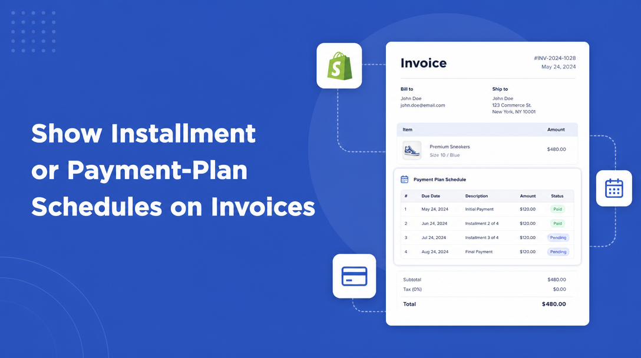Click the credit card icon tile
This screenshot has width=641, height=358.
click(355, 276)
